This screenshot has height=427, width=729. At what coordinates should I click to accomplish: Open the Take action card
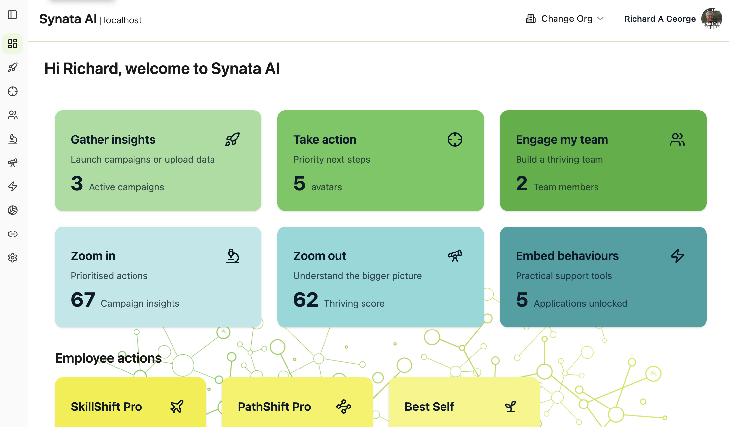tap(380, 161)
